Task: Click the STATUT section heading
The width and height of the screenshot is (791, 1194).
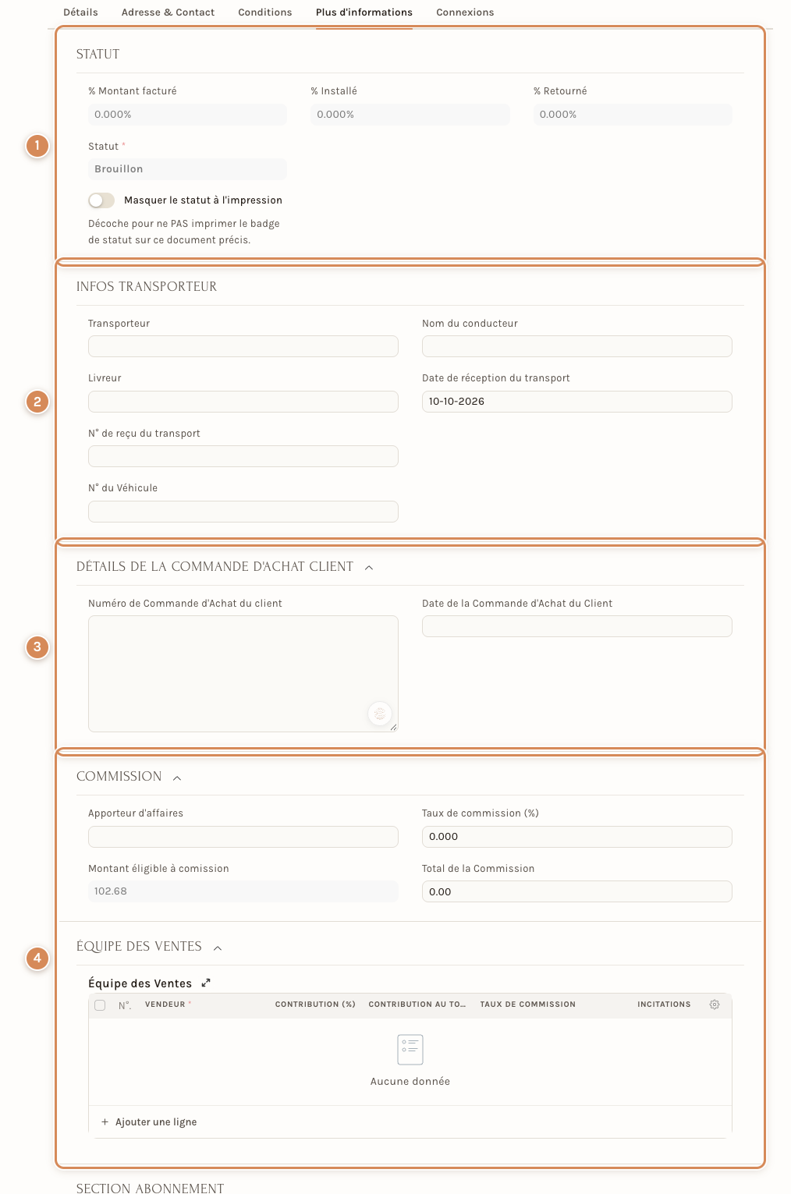Action: (x=98, y=55)
